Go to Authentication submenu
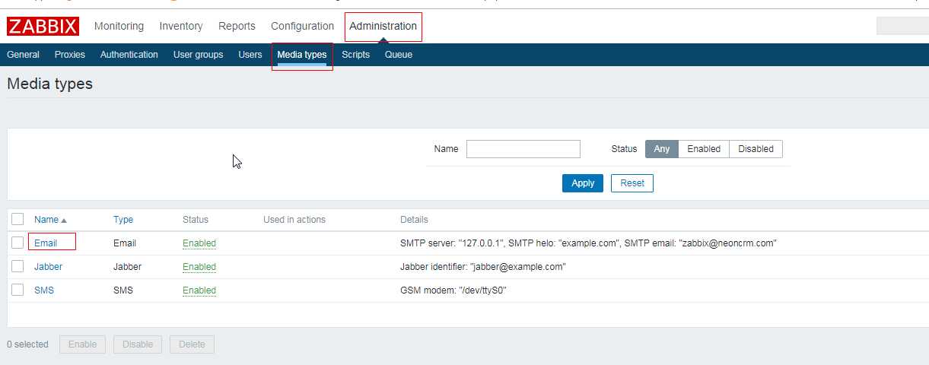Screen dimensions: 929x365 coord(129,55)
